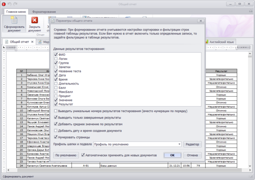The image size is (255, 180).
Task: Enable the Процент checkbox
Action: [x=56, y=96]
